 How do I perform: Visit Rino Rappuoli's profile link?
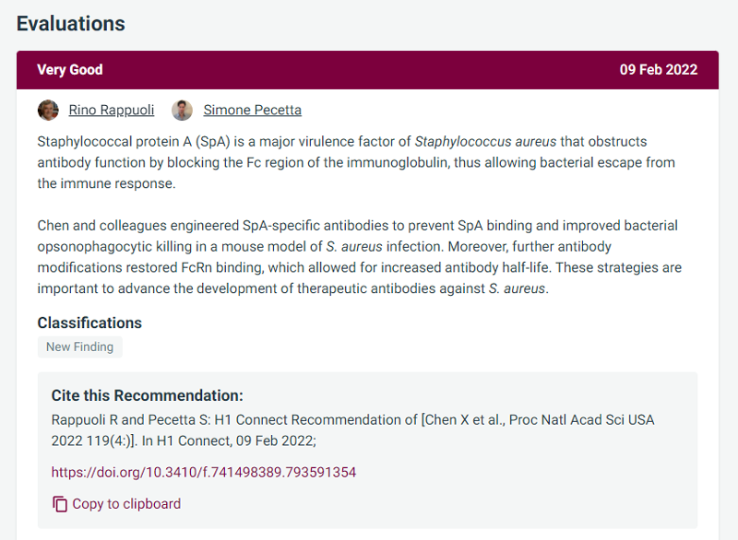click(x=112, y=110)
